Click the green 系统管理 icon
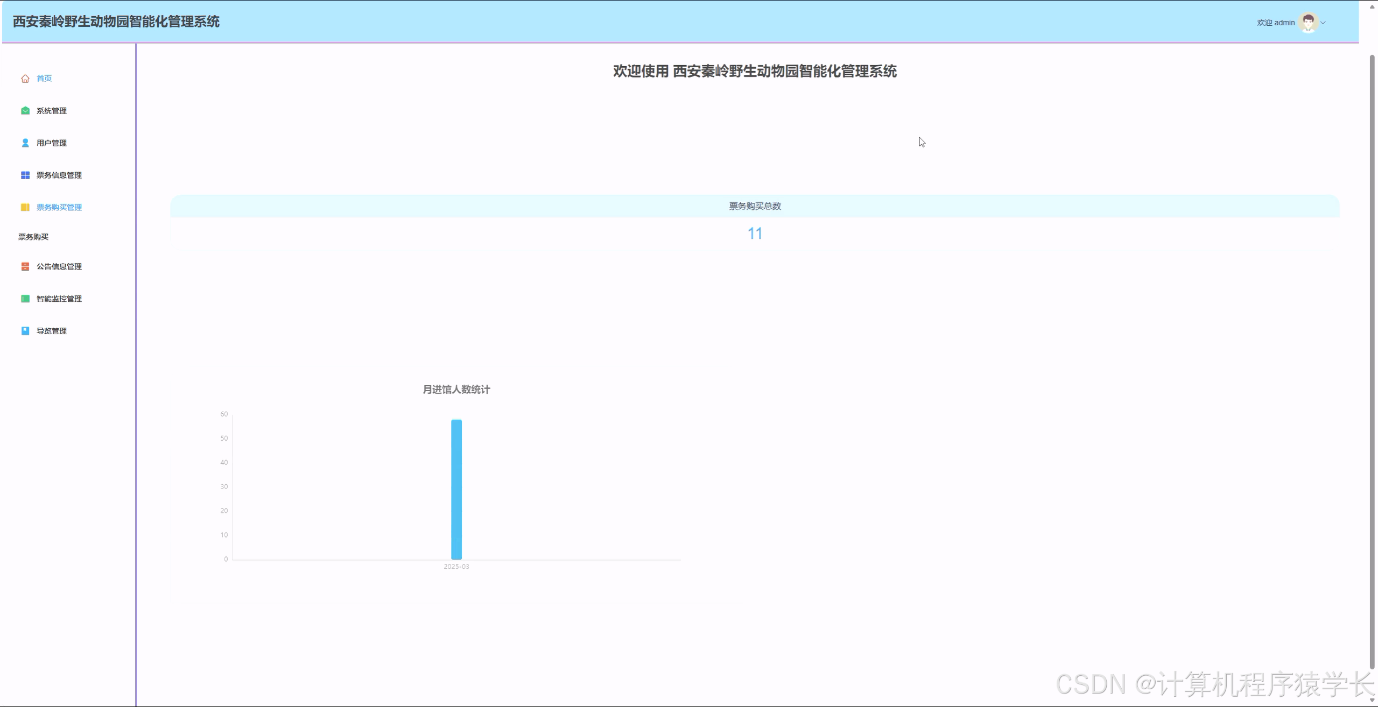Image resolution: width=1378 pixels, height=707 pixels. (25, 111)
